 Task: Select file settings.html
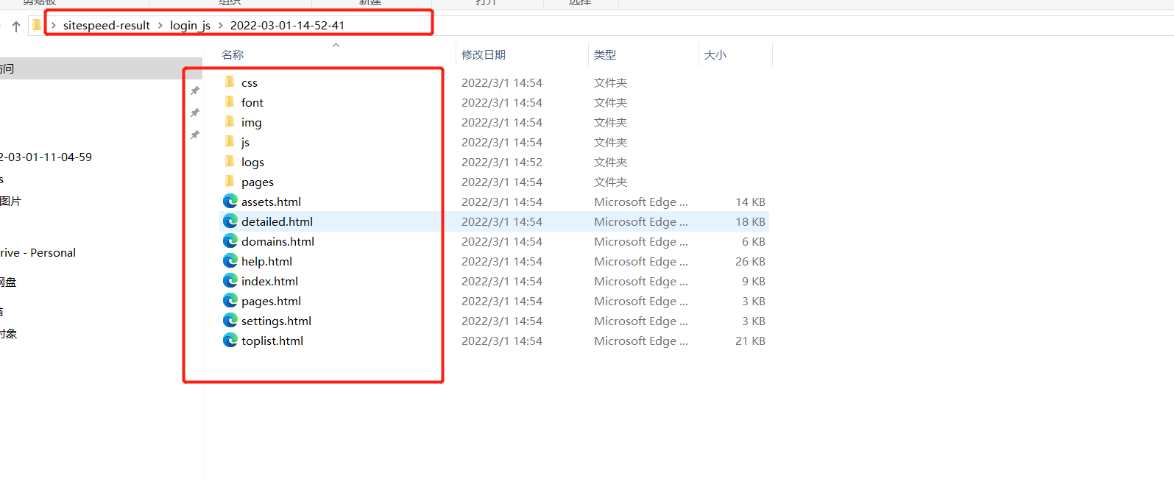[x=276, y=321]
